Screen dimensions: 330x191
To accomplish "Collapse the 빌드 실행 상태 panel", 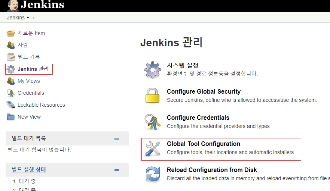I will [x=117, y=170].
